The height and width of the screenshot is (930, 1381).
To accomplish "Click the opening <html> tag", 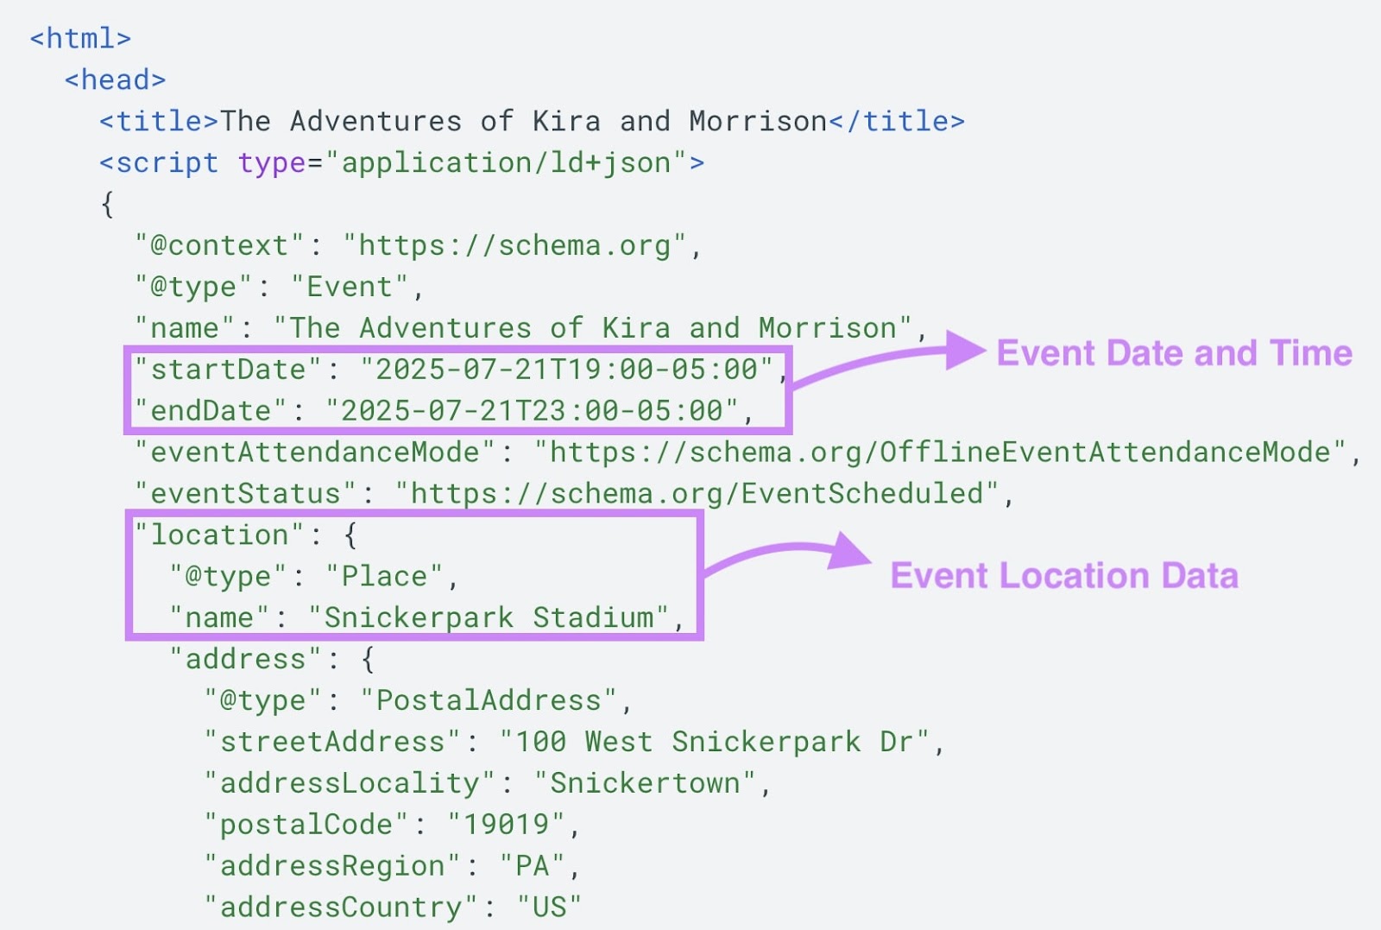I will click(x=80, y=39).
